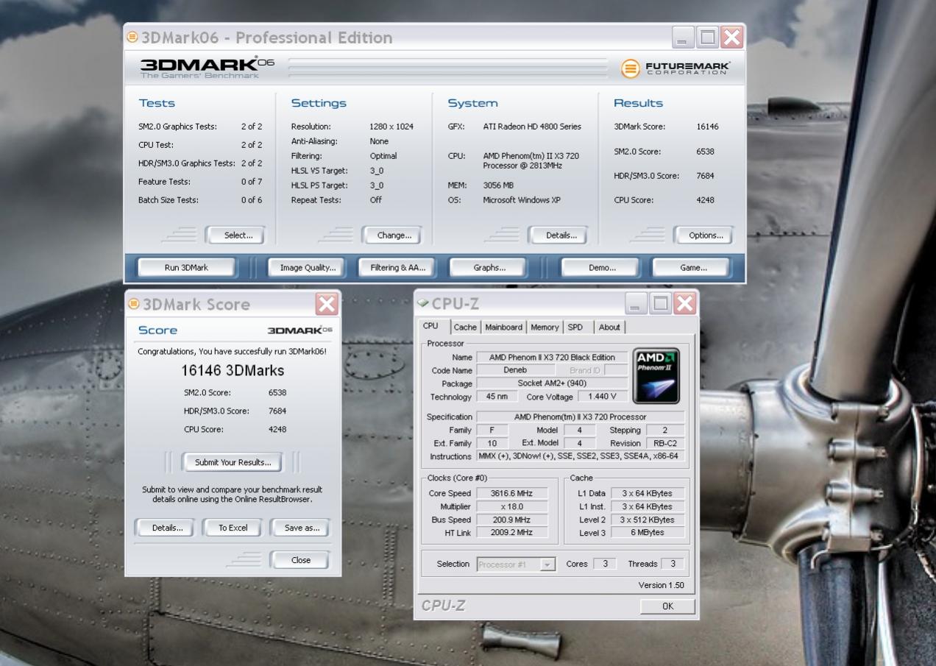The height and width of the screenshot is (666, 936).
Task: Click the Level 2 cache value 3 x 512 KBytes
Action: [x=647, y=520]
